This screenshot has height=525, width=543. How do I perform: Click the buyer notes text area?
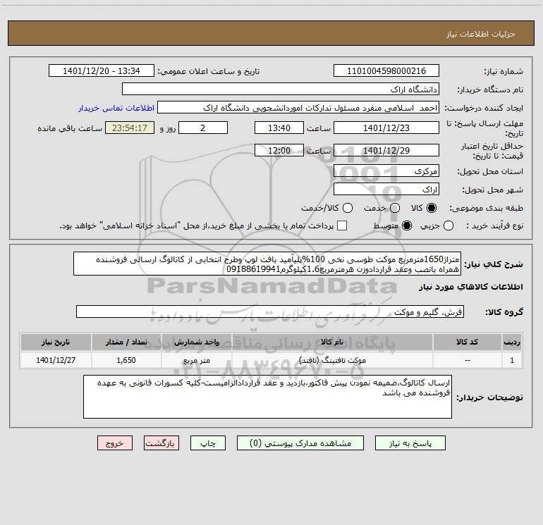[268, 397]
